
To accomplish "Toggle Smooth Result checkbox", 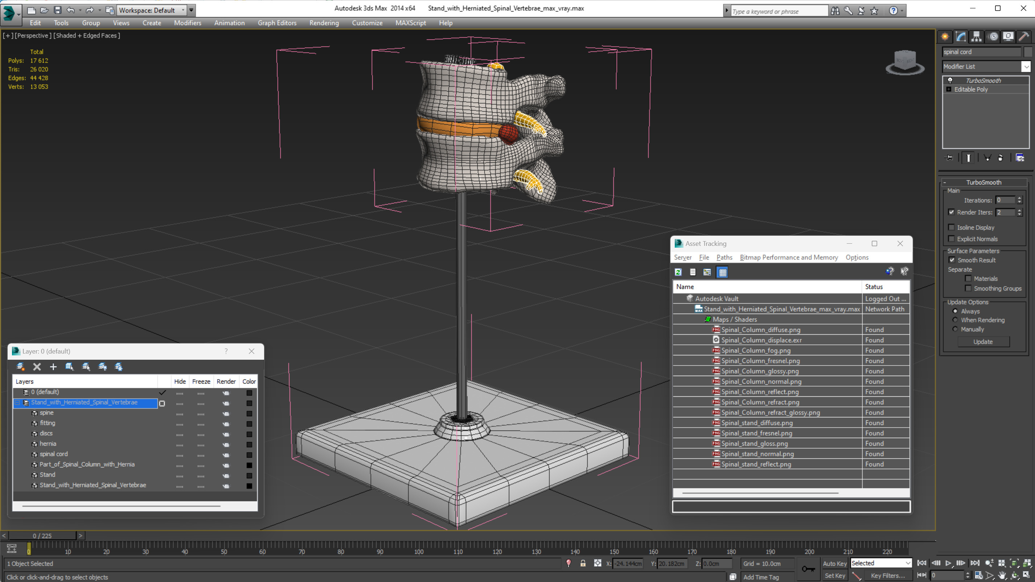I will click(952, 260).
